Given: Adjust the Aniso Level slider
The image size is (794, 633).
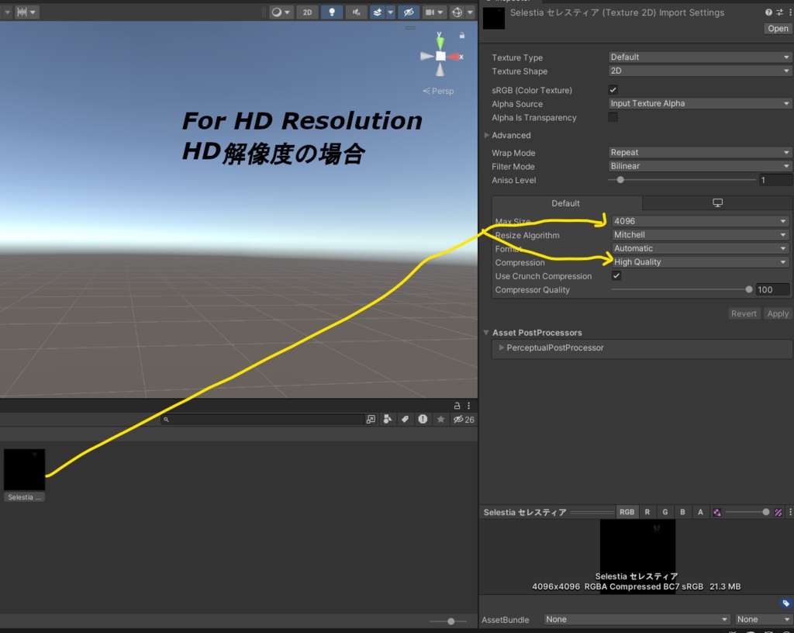Looking at the screenshot, I should tap(682, 180).
